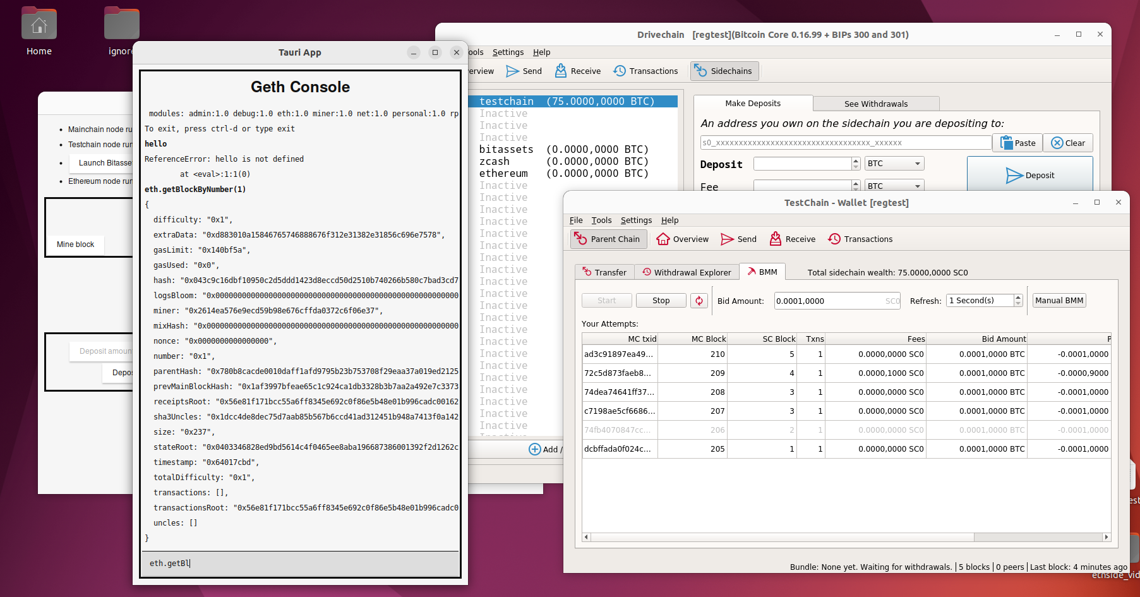Viewport: 1140px width, 597px height.
Task: Click the Deposit amount stepper arrows
Action: [856, 164]
